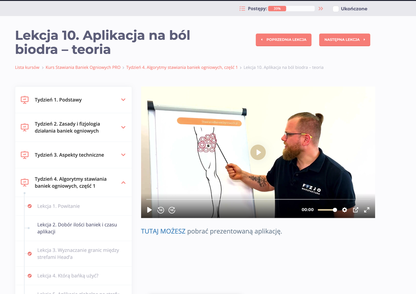Open Lekcja 4. Którą bańką użyć?

[68, 276]
